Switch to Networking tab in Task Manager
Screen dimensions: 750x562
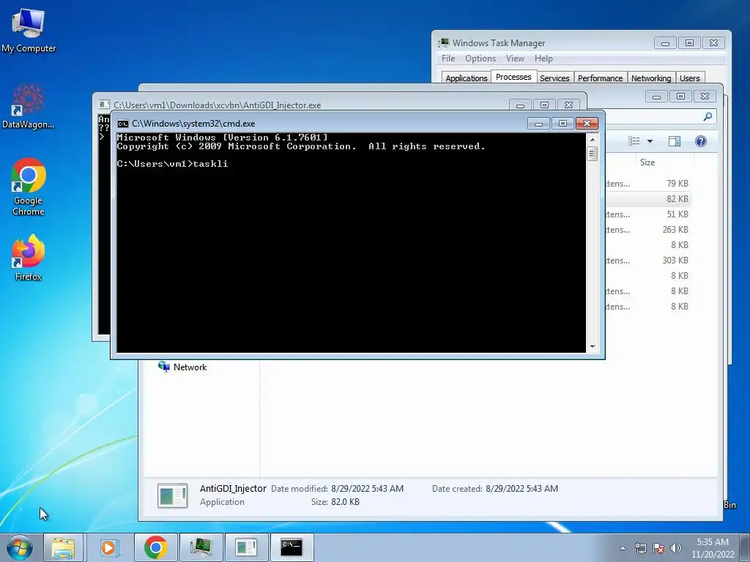[x=651, y=78]
